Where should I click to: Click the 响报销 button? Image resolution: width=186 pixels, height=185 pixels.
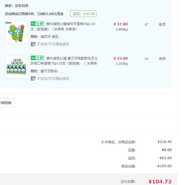(7, 103)
